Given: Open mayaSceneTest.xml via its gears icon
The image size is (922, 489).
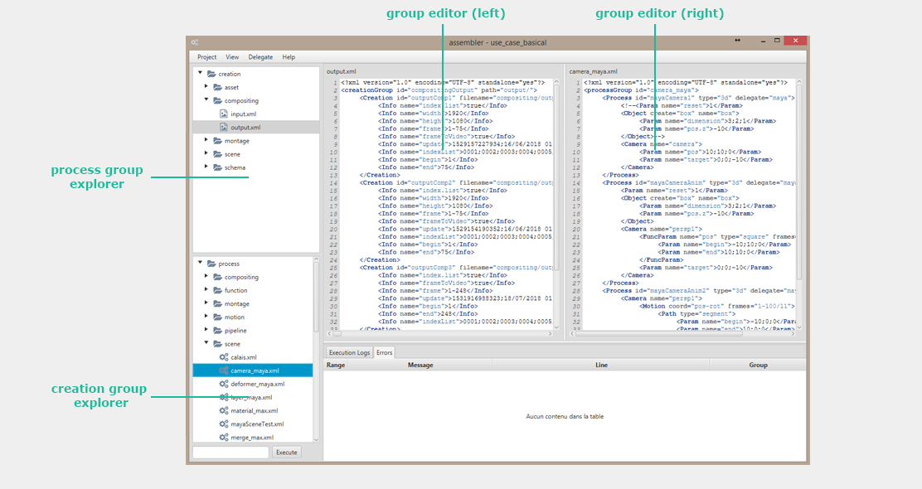Looking at the screenshot, I should (x=224, y=424).
